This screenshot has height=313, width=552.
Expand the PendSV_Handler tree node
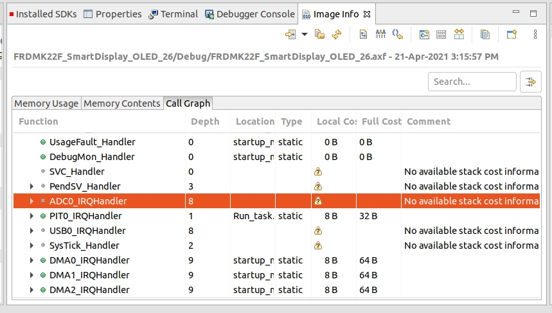click(x=31, y=186)
